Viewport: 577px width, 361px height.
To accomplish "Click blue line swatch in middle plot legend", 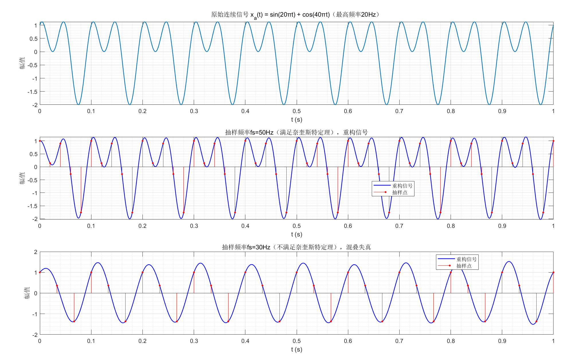I will tap(382, 186).
